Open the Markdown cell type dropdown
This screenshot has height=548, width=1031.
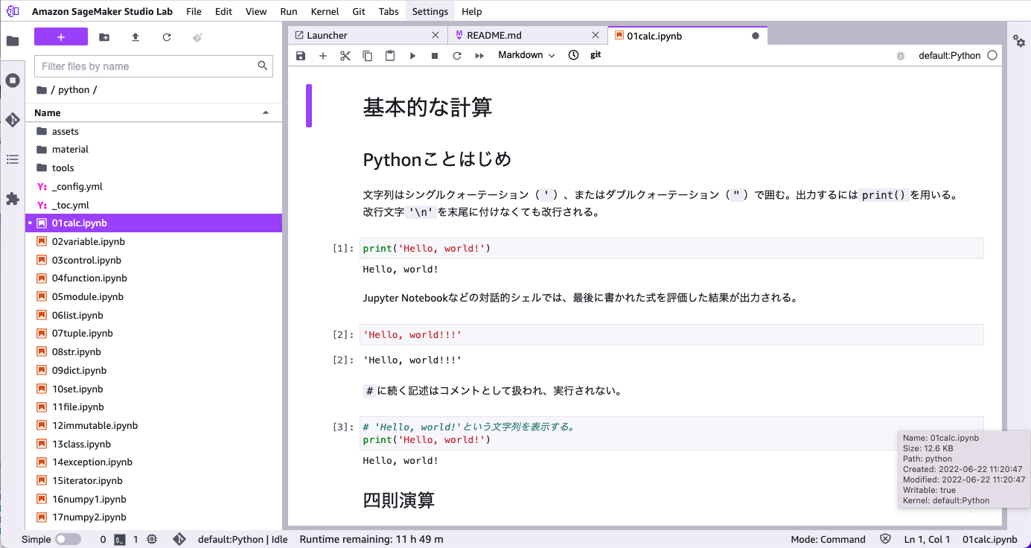point(526,55)
